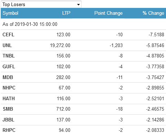The image size is (166, 134).
Task: Click the dropdown arrow beside Top Losers
Action: point(78,5)
